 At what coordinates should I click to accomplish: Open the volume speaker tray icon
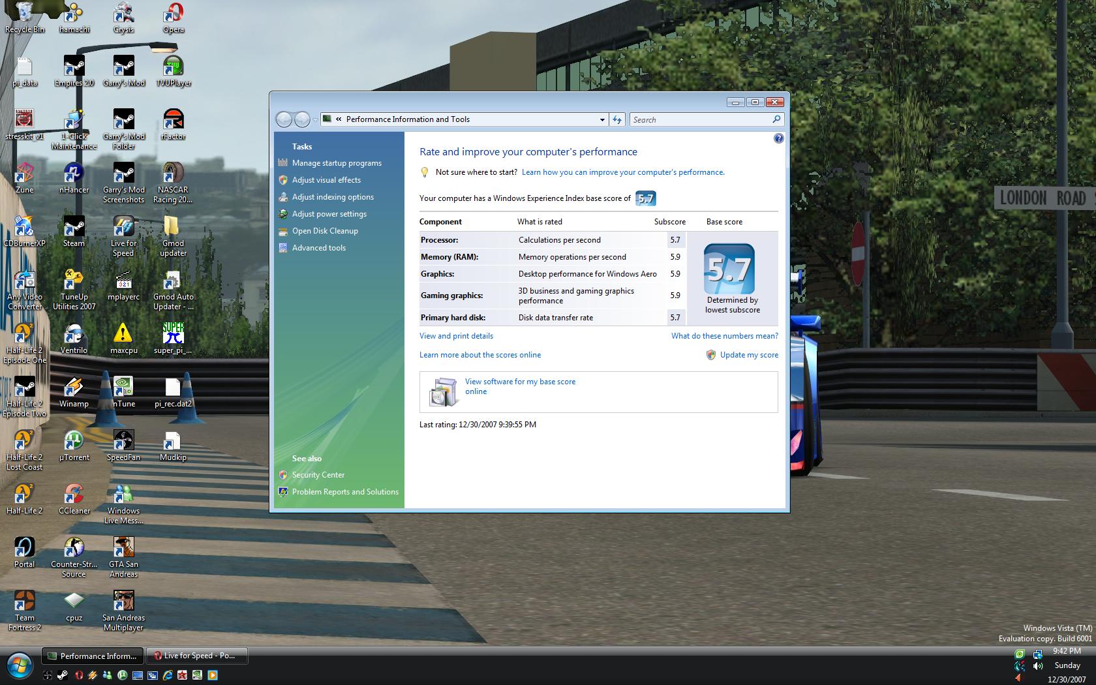(1038, 666)
